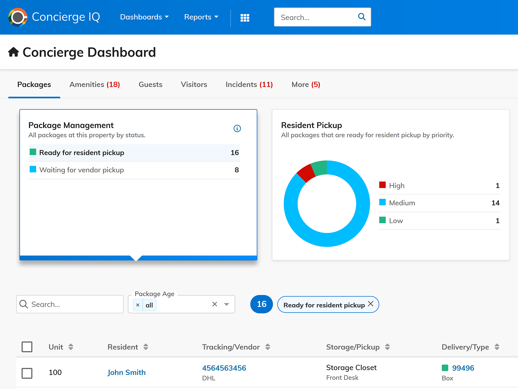Screen dimensions: 518x389
Task: Open the Package Age dropdown arrow
Action: click(x=227, y=304)
